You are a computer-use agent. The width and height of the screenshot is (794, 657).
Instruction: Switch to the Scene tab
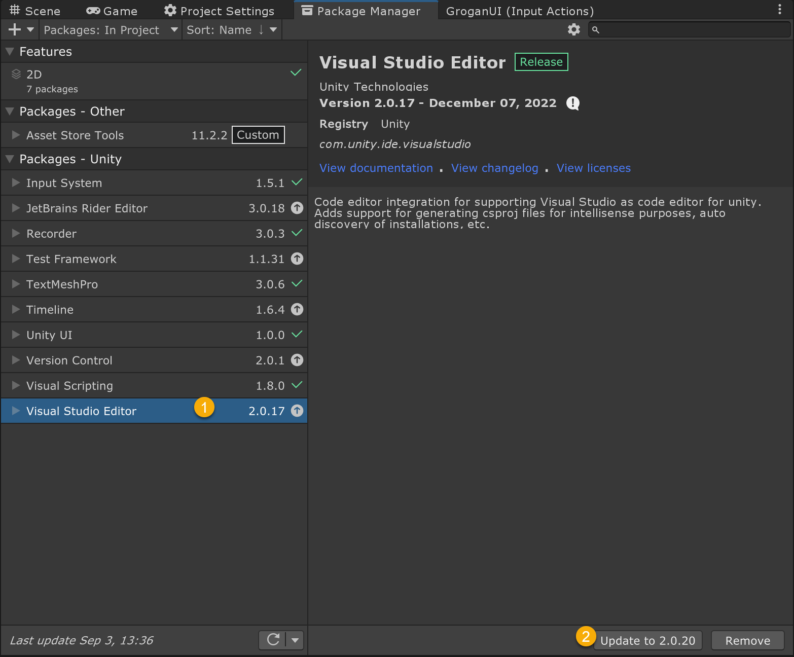[35, 11]
